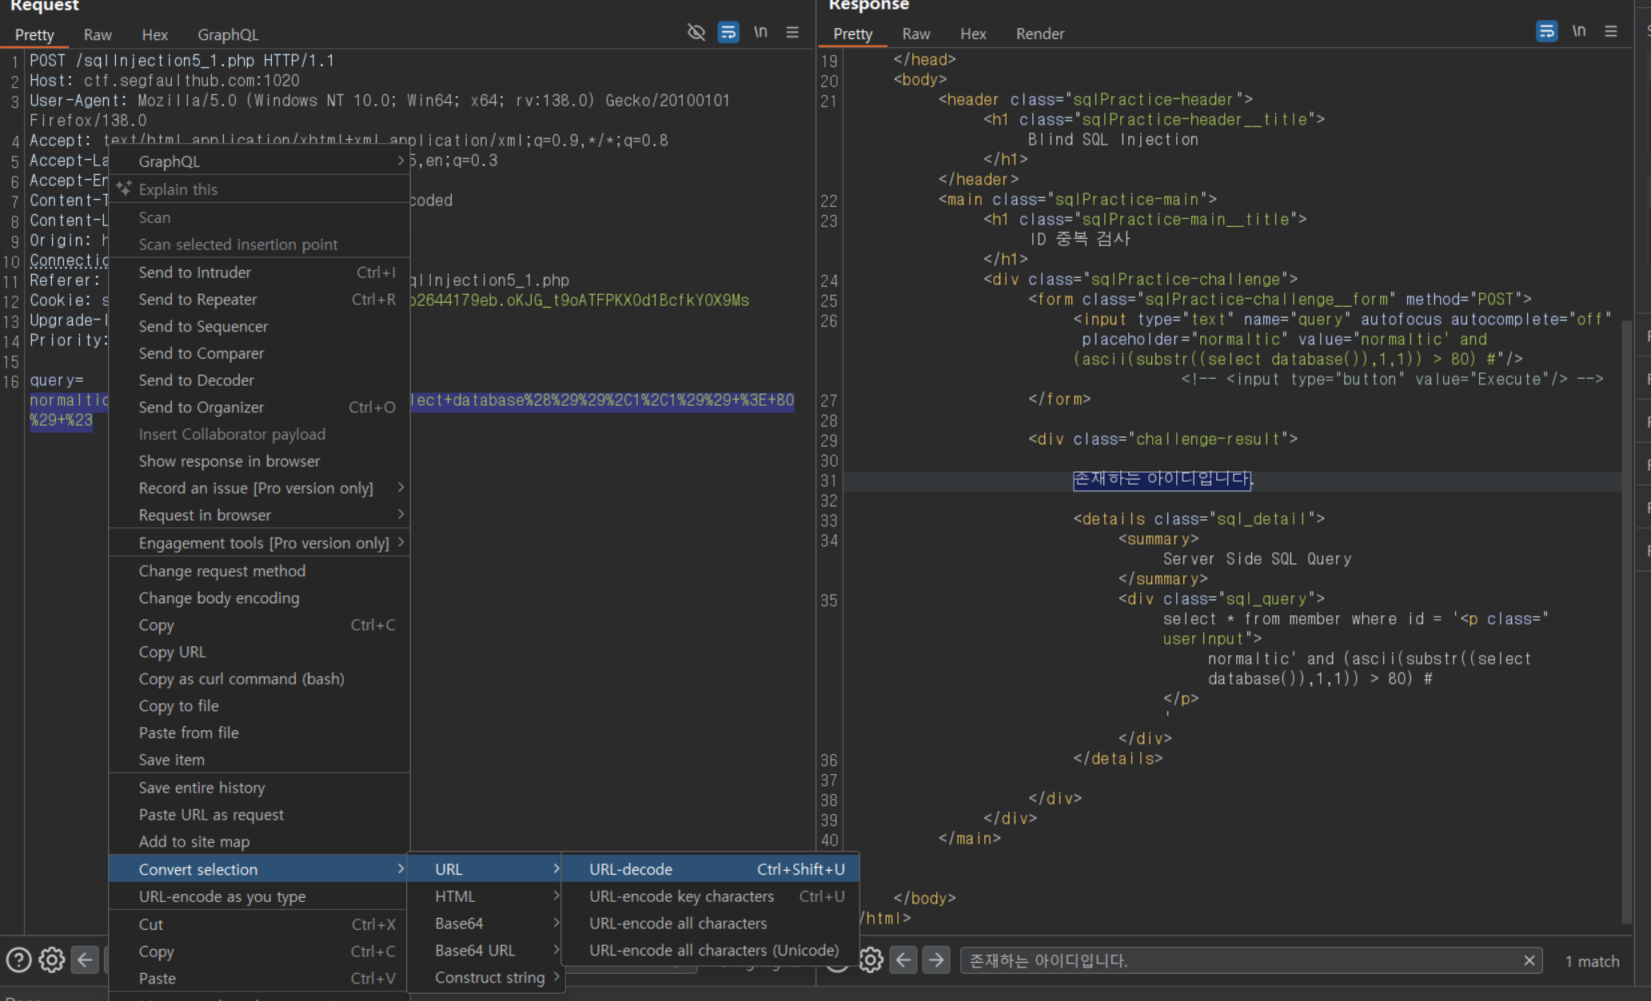Select the Response Pretty tab
The height and width of the screenshot is (1001, 1651).
(x=852, y=34)
